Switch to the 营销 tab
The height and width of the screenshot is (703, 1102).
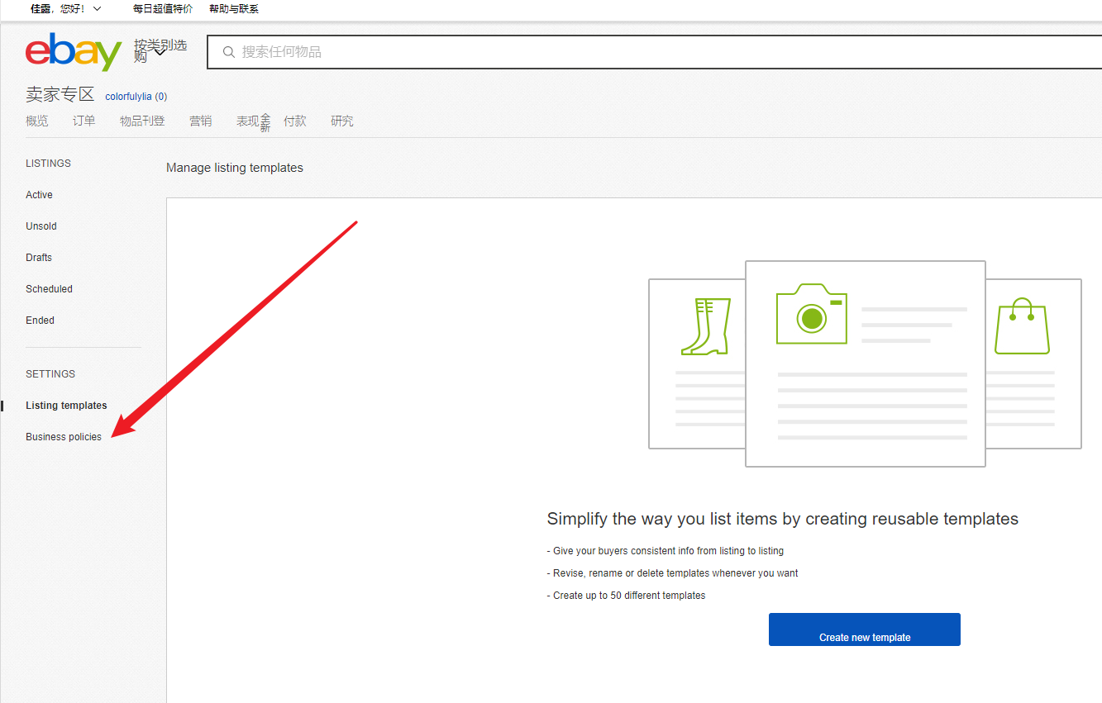[x=201, y=121]
